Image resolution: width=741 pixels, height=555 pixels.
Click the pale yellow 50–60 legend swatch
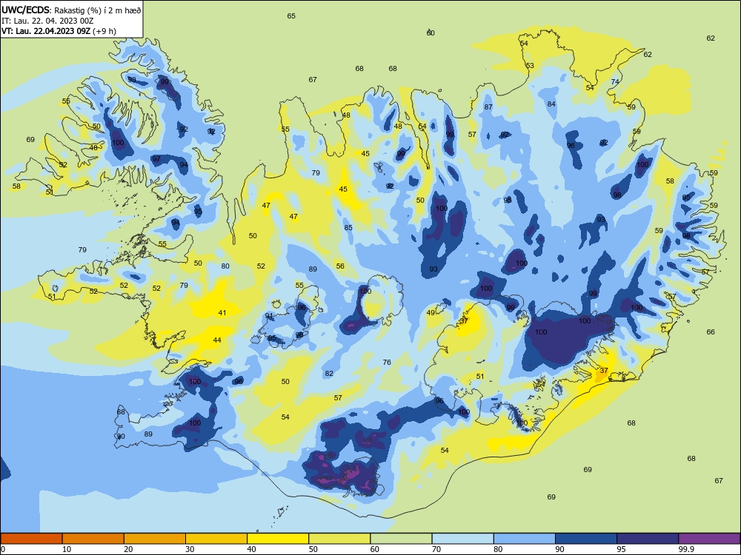pyautogui.click(x=339, y=539)
